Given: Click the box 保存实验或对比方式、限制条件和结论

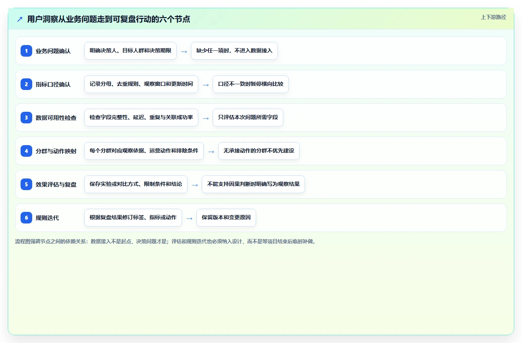Looking at the screenshot, I should pyautogui.click(x=136, y=184).
